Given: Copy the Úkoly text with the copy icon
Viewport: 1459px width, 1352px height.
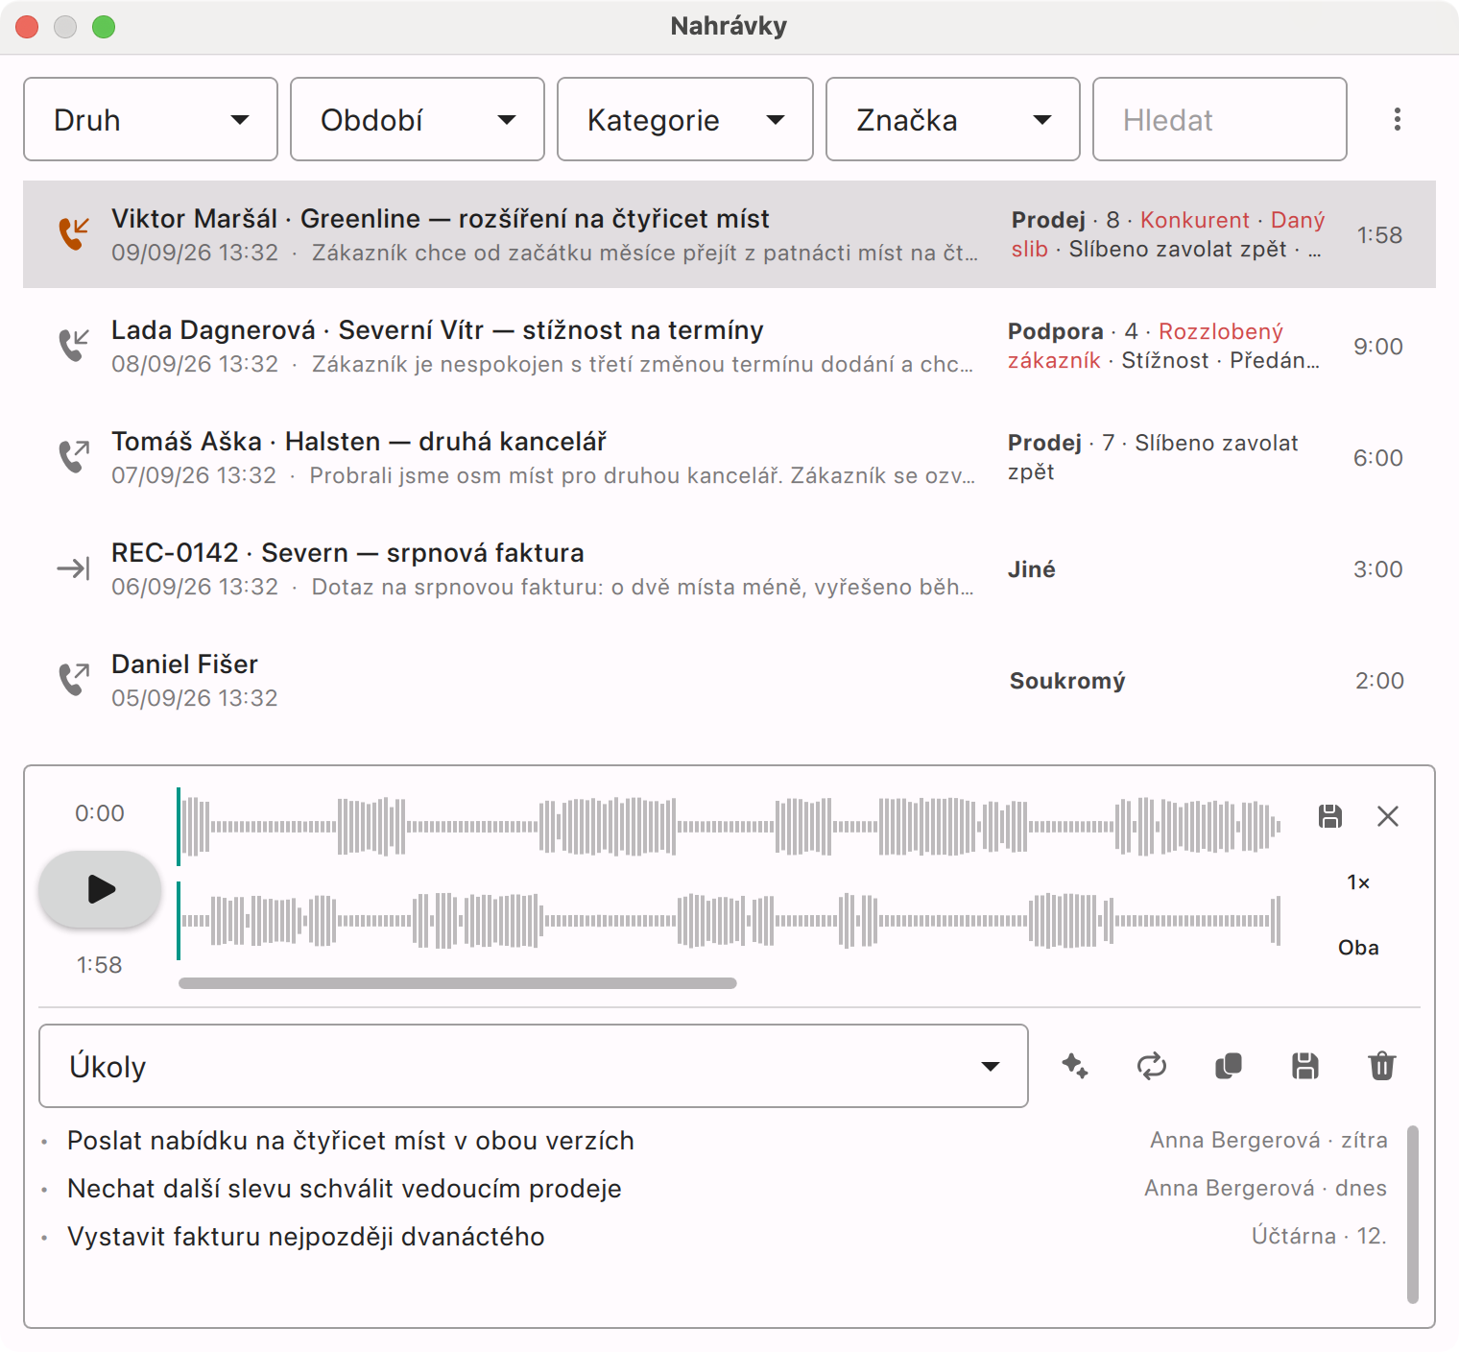Looking at the screenshot, I should pyautogui.click(x=1229, y=1066).
